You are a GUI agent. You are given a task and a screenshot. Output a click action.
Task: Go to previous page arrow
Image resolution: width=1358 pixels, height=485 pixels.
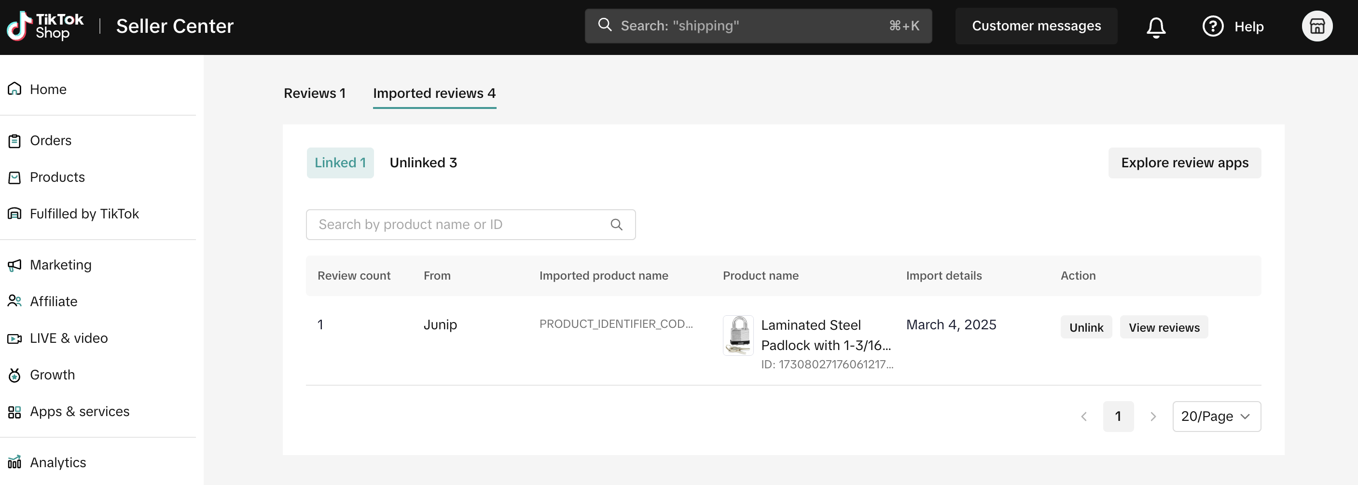click(1083, 417)
